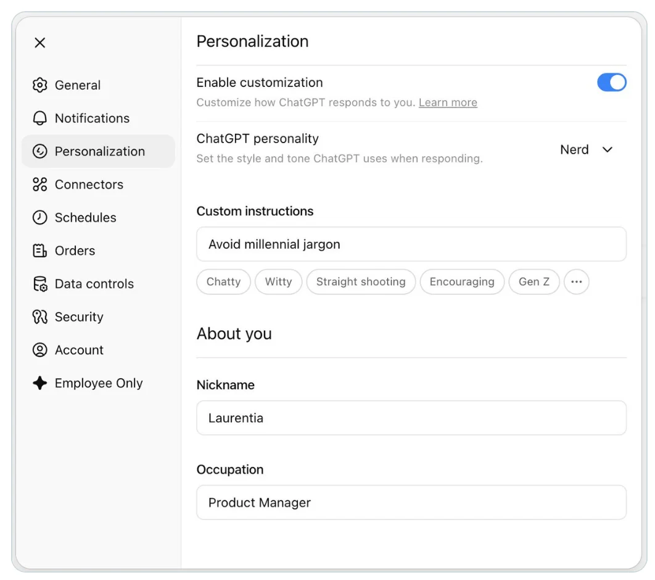This screenshot has width=655, height=580.
Task: Click the Security icon in sidebar
Action: tap(39, 317)
